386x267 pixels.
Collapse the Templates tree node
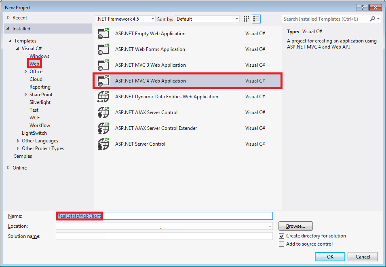(10, 41)
